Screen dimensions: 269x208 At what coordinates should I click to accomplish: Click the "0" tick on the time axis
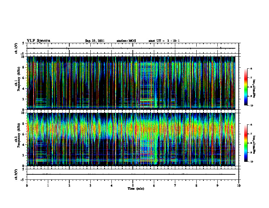click(27, 186)
